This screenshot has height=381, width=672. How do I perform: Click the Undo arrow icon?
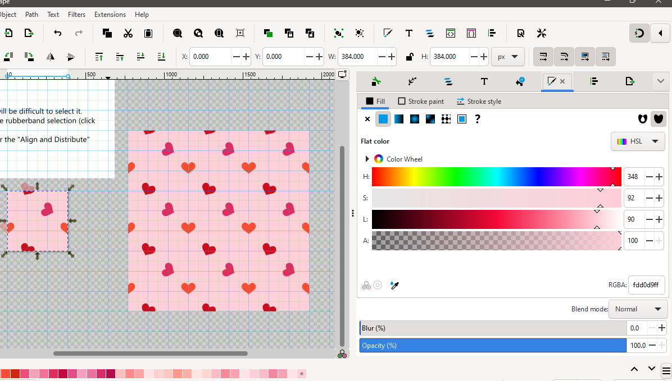57,33
